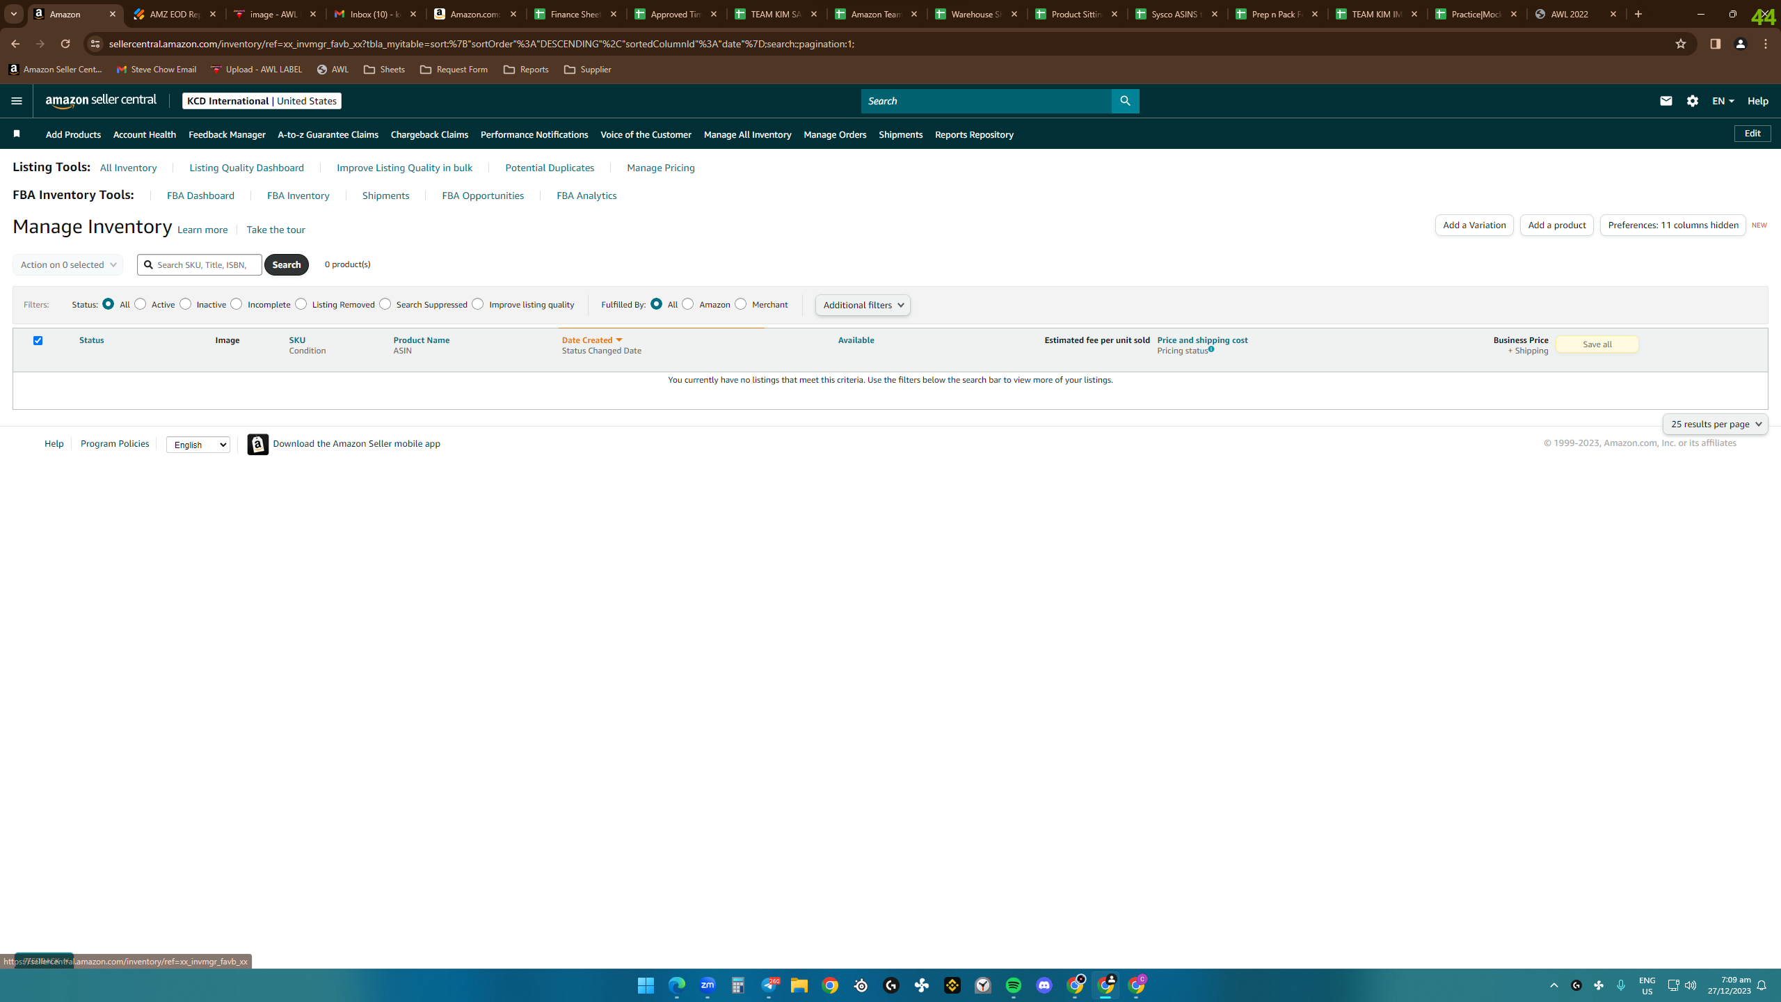Open Preferences: 11 columns hidden
The height and width of the screenshot is (1002, 1781).
pos(1672,225)
